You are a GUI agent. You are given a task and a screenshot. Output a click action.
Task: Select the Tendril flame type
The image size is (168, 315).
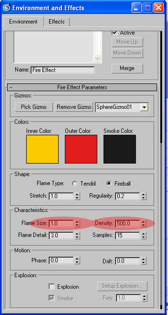pyautogui.click(x=75, y=184)
